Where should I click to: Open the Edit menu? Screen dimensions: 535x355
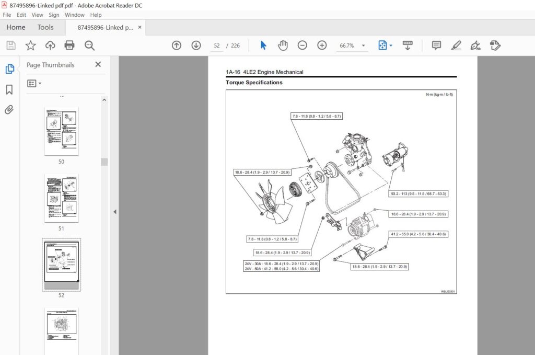coord(21,15)
